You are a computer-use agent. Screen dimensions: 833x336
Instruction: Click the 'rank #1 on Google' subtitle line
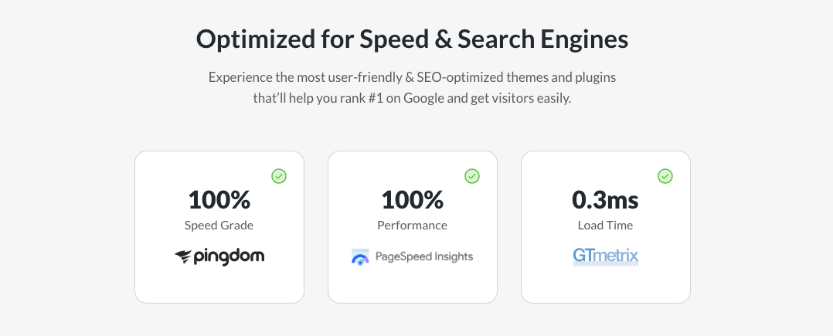tap(413, 98)
